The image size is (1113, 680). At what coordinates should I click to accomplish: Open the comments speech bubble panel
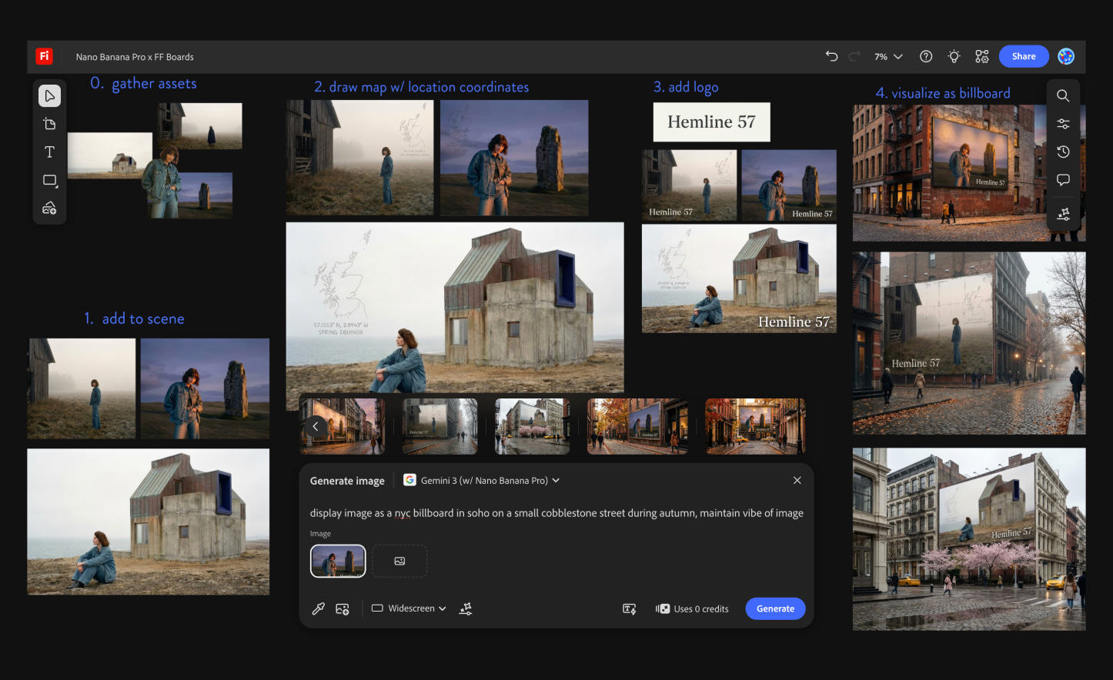(x=1063, y=180)
